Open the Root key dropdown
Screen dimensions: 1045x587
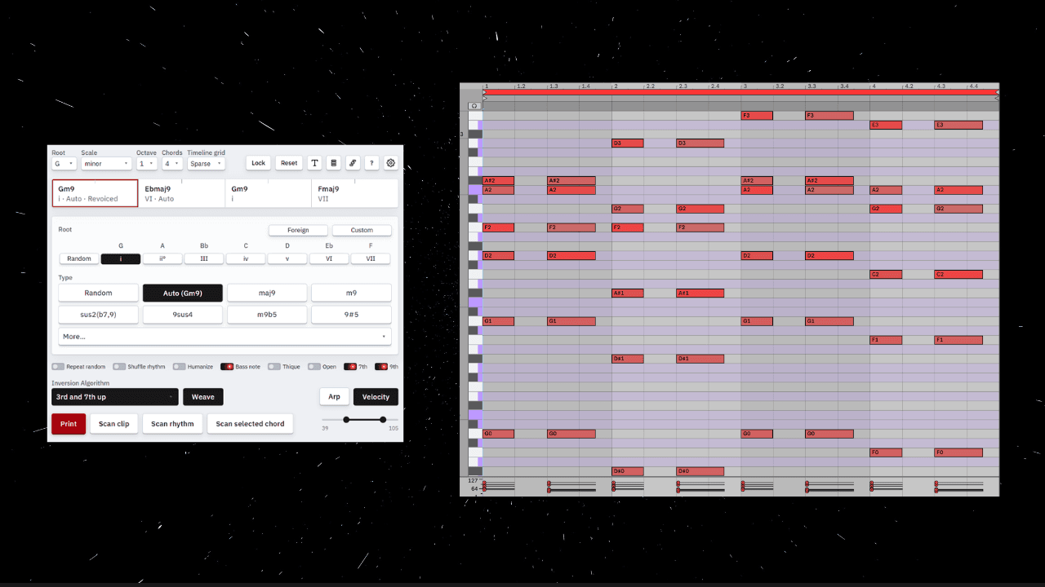click(64, 164)
